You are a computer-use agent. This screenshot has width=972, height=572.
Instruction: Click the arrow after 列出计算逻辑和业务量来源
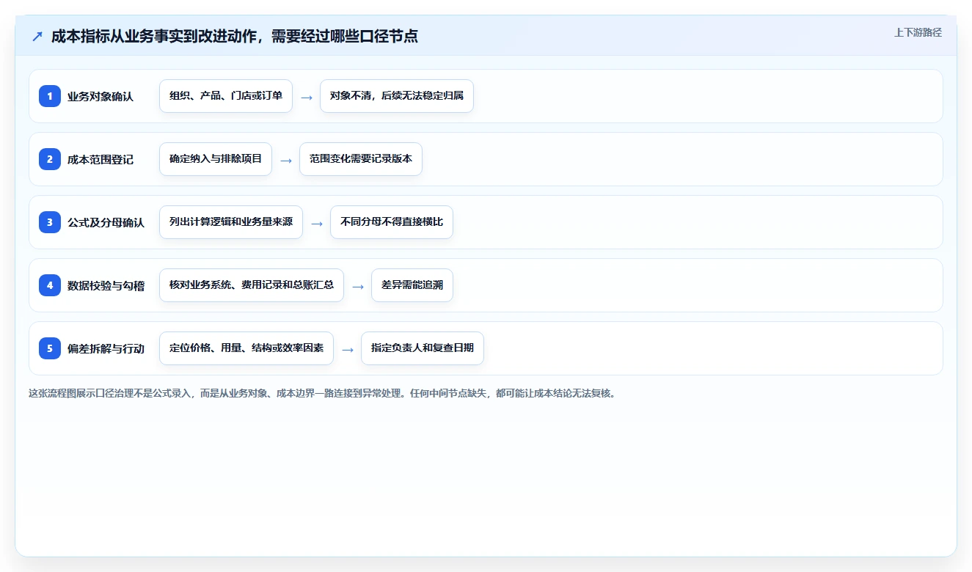(x=317, y=223)
